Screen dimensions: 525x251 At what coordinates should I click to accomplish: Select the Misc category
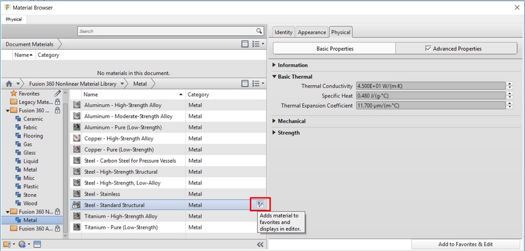pos(25,178)
